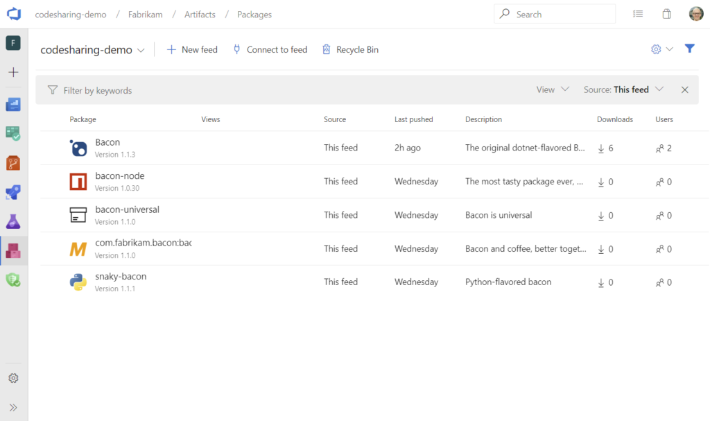Open Test Plans flask icon
The image size is (710, 421).
pos(13,221)
